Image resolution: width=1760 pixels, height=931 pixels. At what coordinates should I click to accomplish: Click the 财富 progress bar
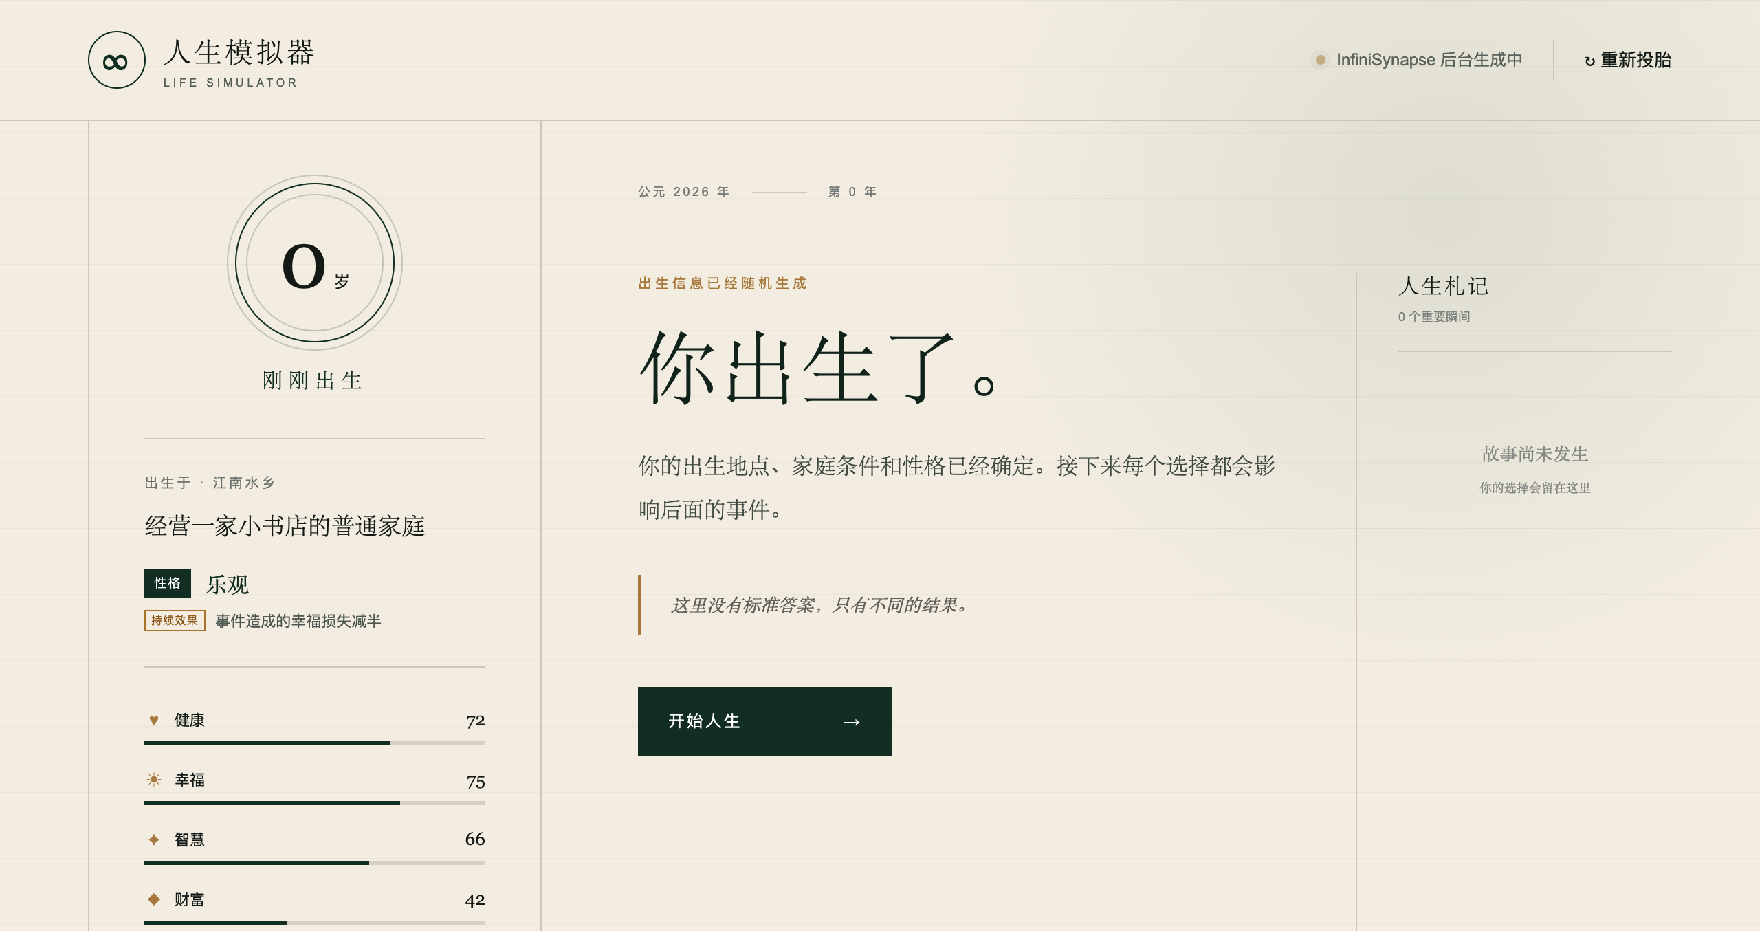[x=315, y=923]
